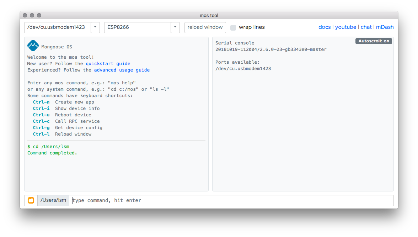This screenshot has height=237, width=418.
Task: Click the Serial console heading text
Action: click(x=235, y=43)
